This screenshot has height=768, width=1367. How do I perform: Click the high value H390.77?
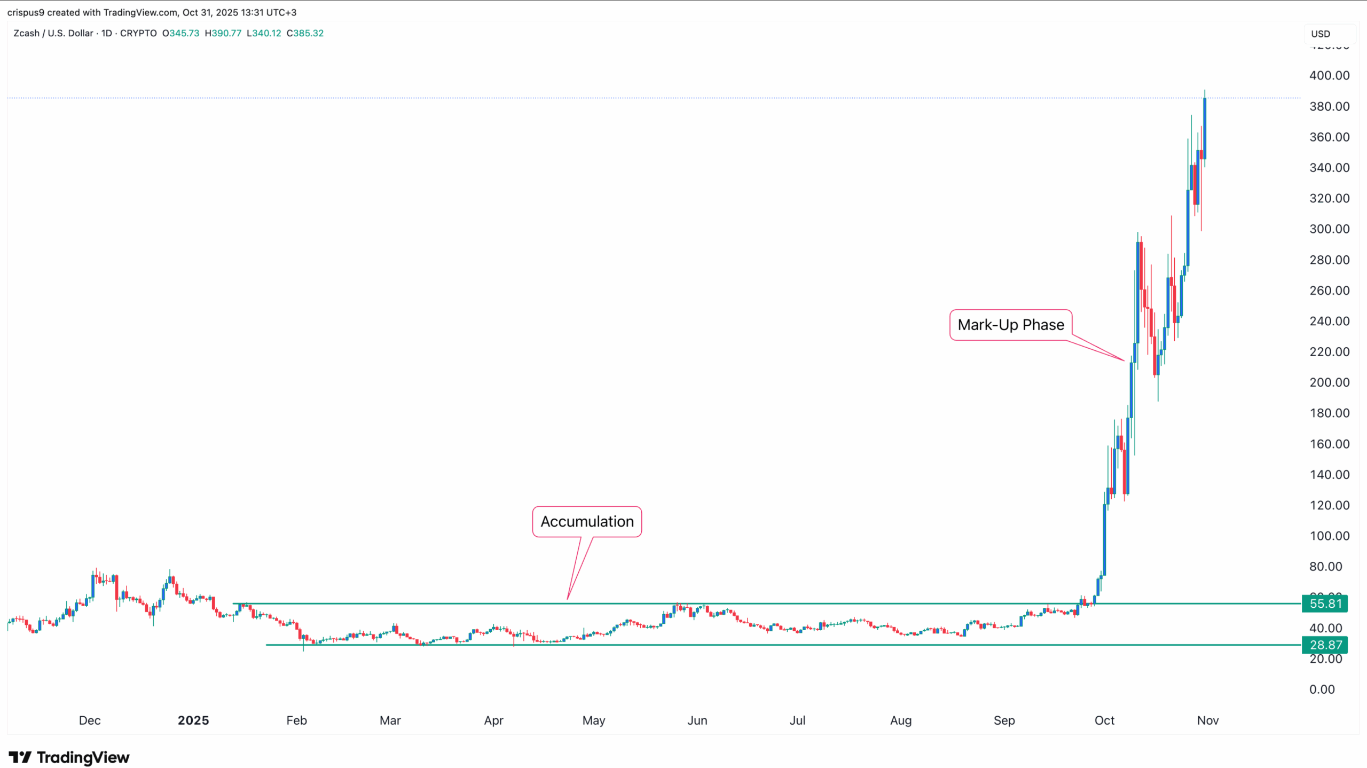click(x=223, y=33)
